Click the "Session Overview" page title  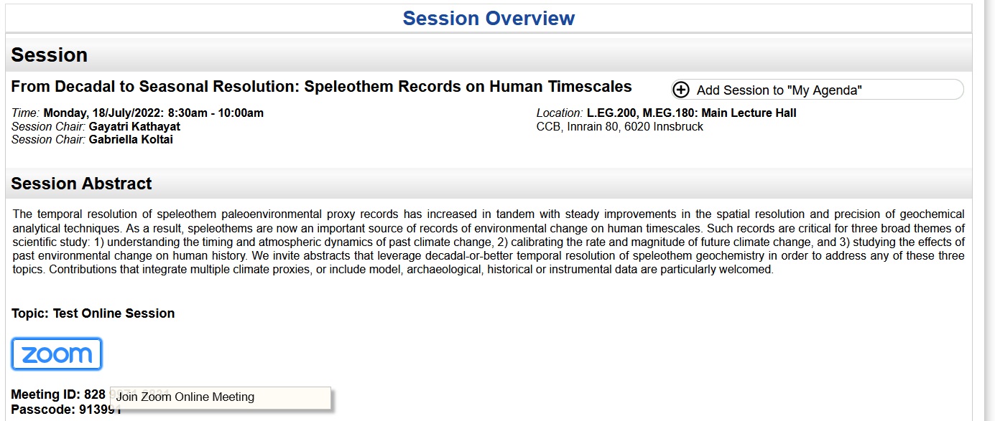point(489,18)
